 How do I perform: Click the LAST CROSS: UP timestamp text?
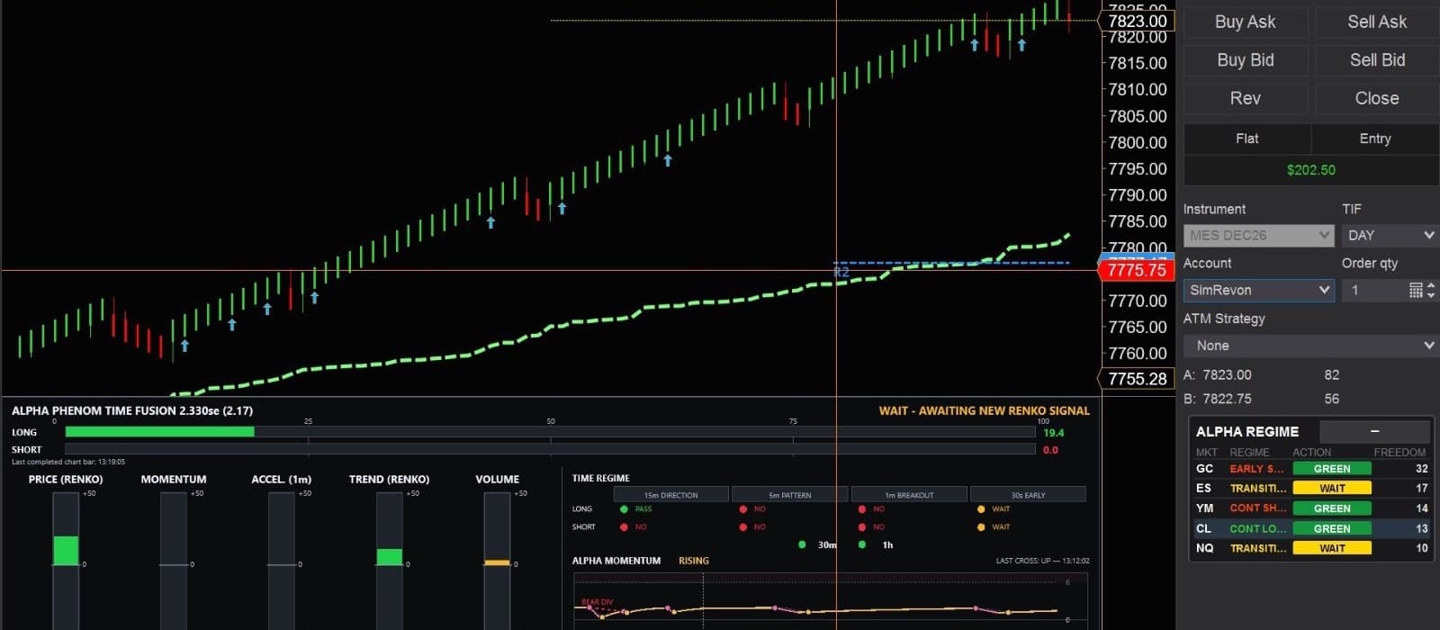tap(1042, 561)
